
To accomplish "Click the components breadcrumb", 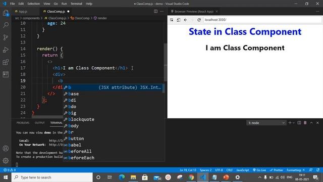I will click(31, 18).
